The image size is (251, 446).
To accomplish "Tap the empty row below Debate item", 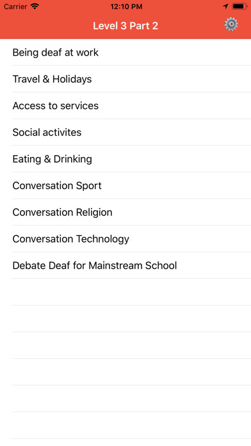I will click(125, 292).
